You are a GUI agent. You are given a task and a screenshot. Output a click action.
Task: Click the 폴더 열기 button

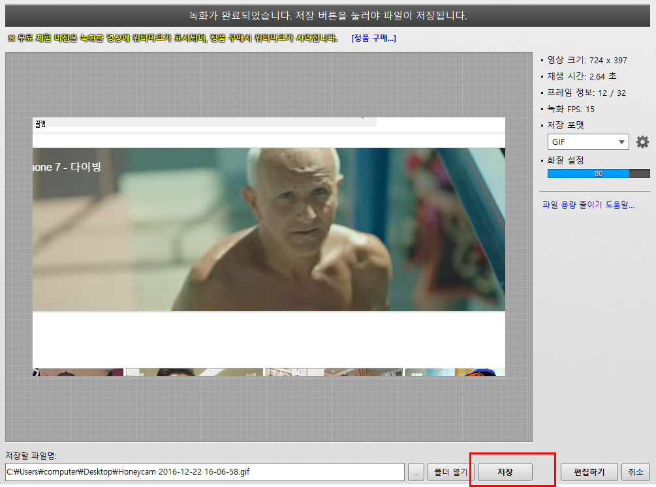(450, 472)
